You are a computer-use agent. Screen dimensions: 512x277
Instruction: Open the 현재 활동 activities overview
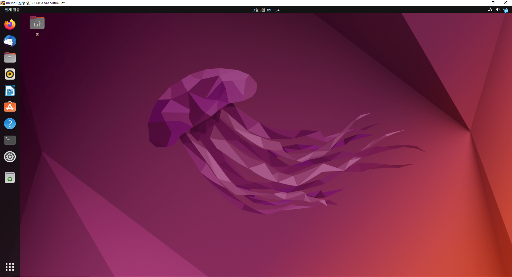[12, 10]
